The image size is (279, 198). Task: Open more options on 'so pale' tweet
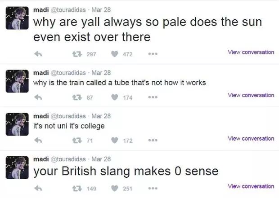point(153,54)
